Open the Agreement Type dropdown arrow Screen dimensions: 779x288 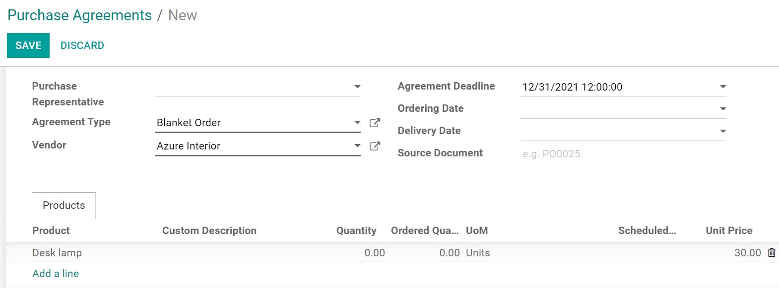pyautogui.click(x=357, y=122)
